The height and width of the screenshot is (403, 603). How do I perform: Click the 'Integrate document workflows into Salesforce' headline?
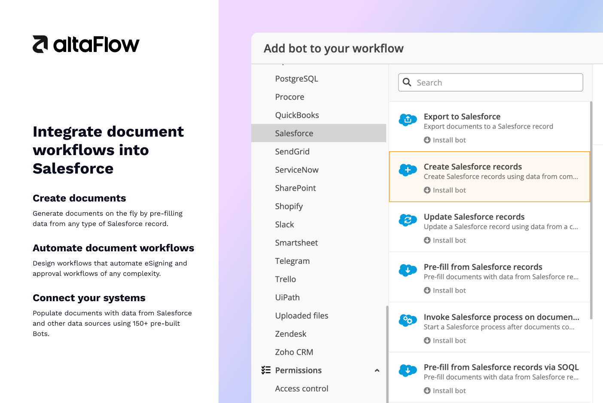click(108, 150)
